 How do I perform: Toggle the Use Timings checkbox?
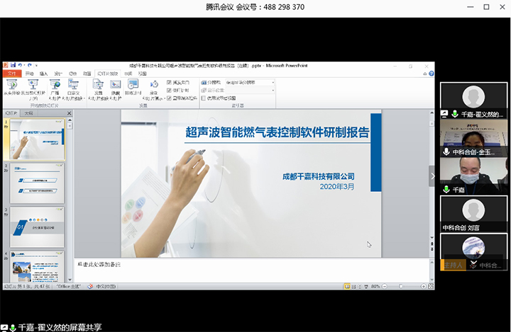click(169, 91)
